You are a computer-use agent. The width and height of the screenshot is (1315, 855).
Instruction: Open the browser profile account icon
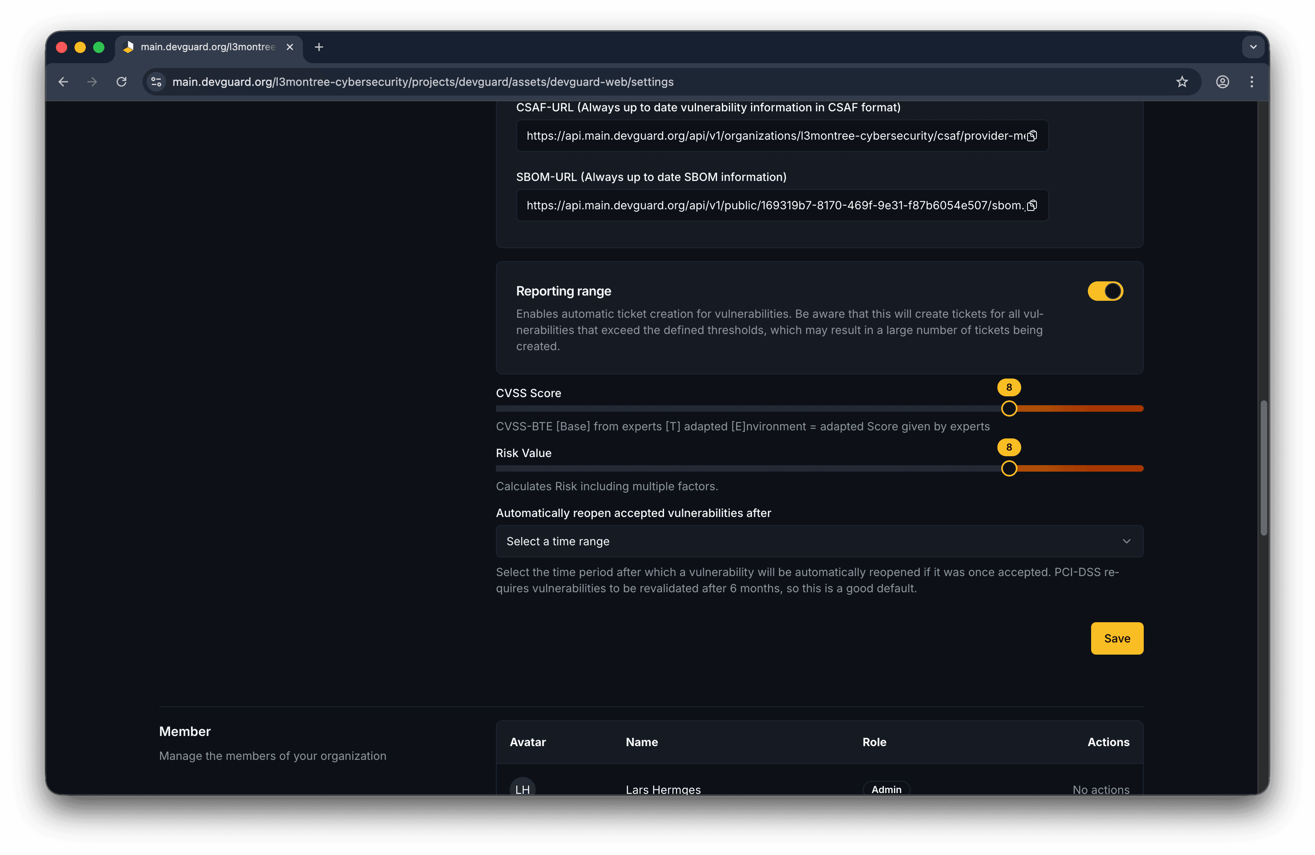click(1222, 81)
